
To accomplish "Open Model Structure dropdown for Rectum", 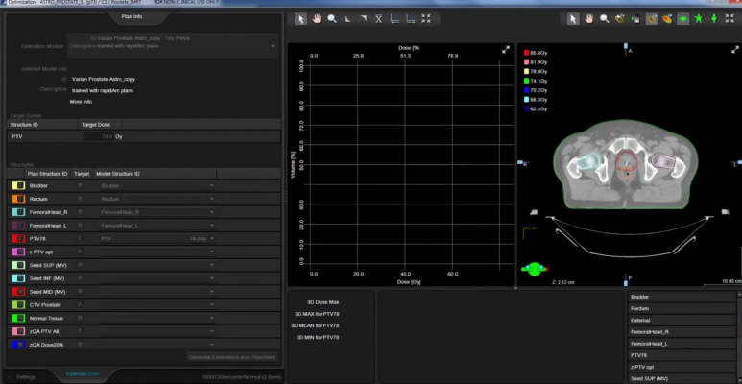I will (x=211, y=199).
